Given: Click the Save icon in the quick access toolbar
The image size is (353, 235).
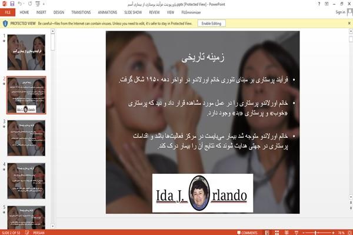Looking at the screenshot, I should tap(12, 4).
